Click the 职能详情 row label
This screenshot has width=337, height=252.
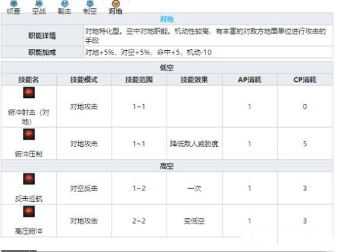(x=42, y=35)
